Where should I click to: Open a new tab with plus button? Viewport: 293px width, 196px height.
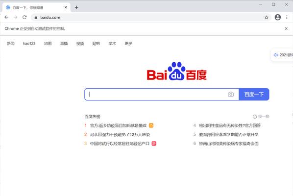point(76,7)
